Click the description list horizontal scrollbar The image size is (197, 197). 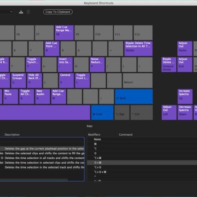[x=34, y=179]
